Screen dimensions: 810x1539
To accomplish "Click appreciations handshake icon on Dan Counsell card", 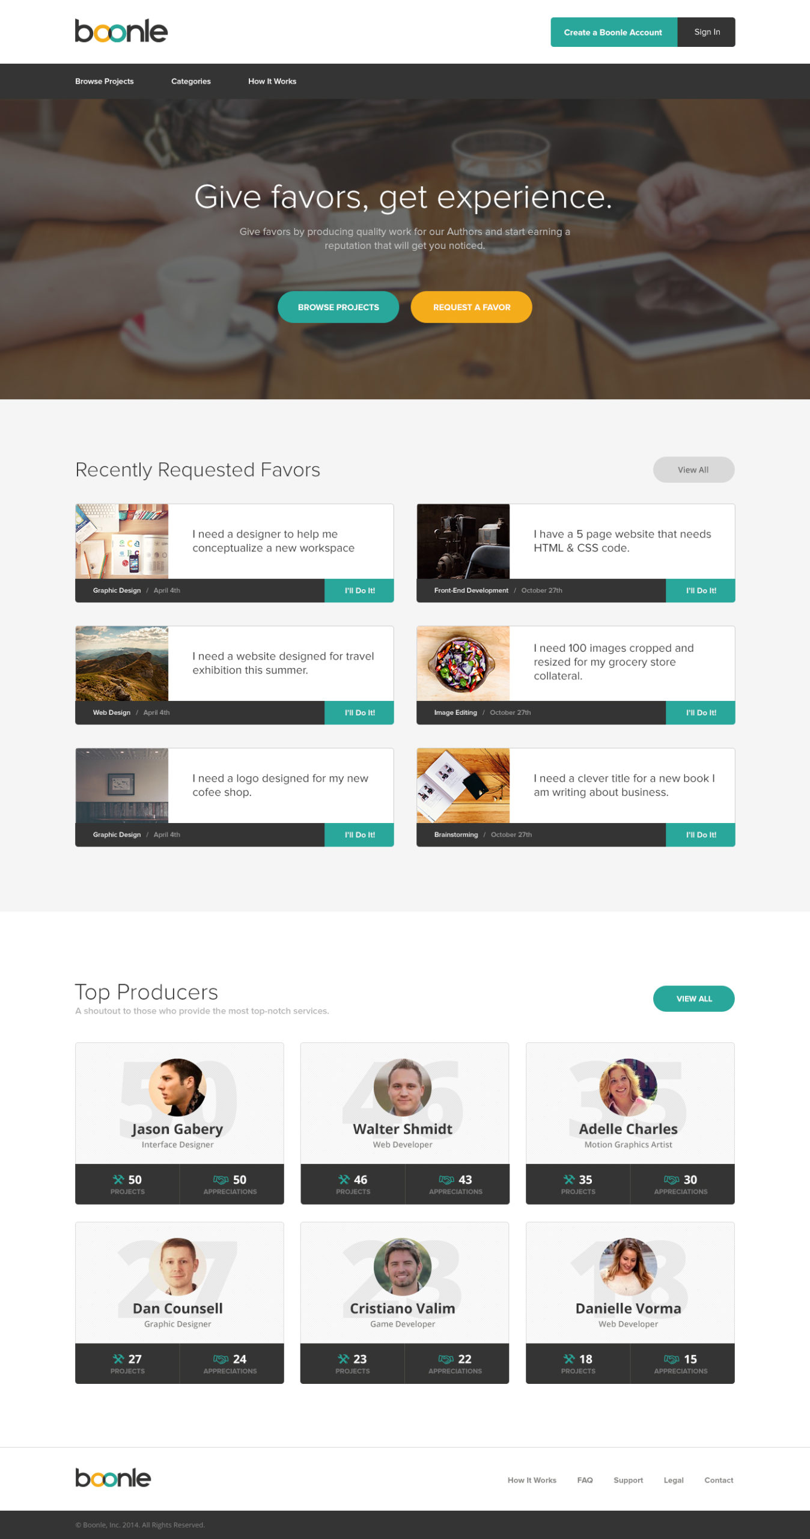I will 221,1359.
